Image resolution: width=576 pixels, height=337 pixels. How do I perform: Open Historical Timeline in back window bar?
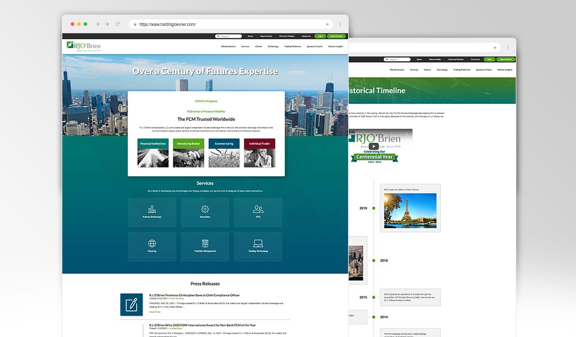click(x=456, y=59)
